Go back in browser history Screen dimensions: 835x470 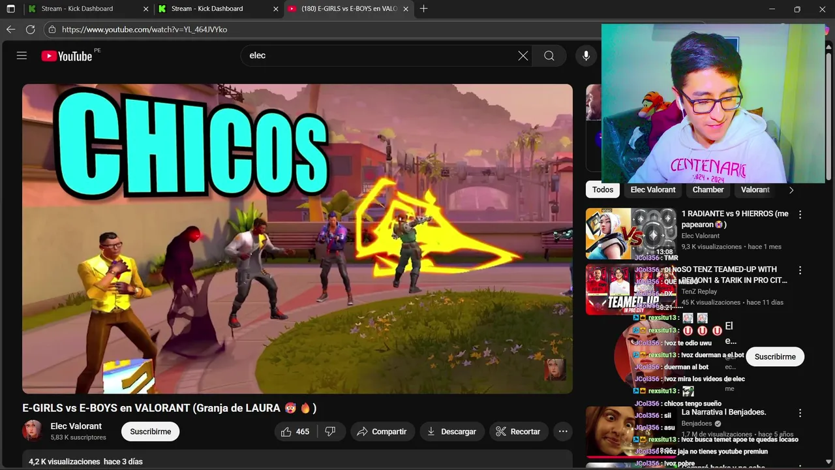(10, 29)
